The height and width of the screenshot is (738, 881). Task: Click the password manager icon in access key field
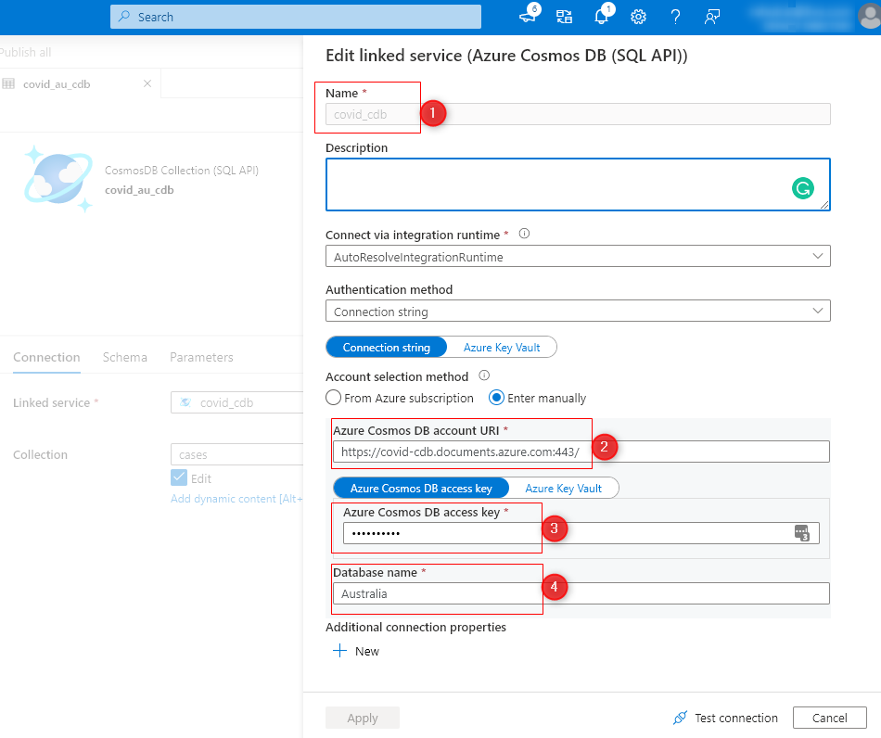tap(802, 532)
